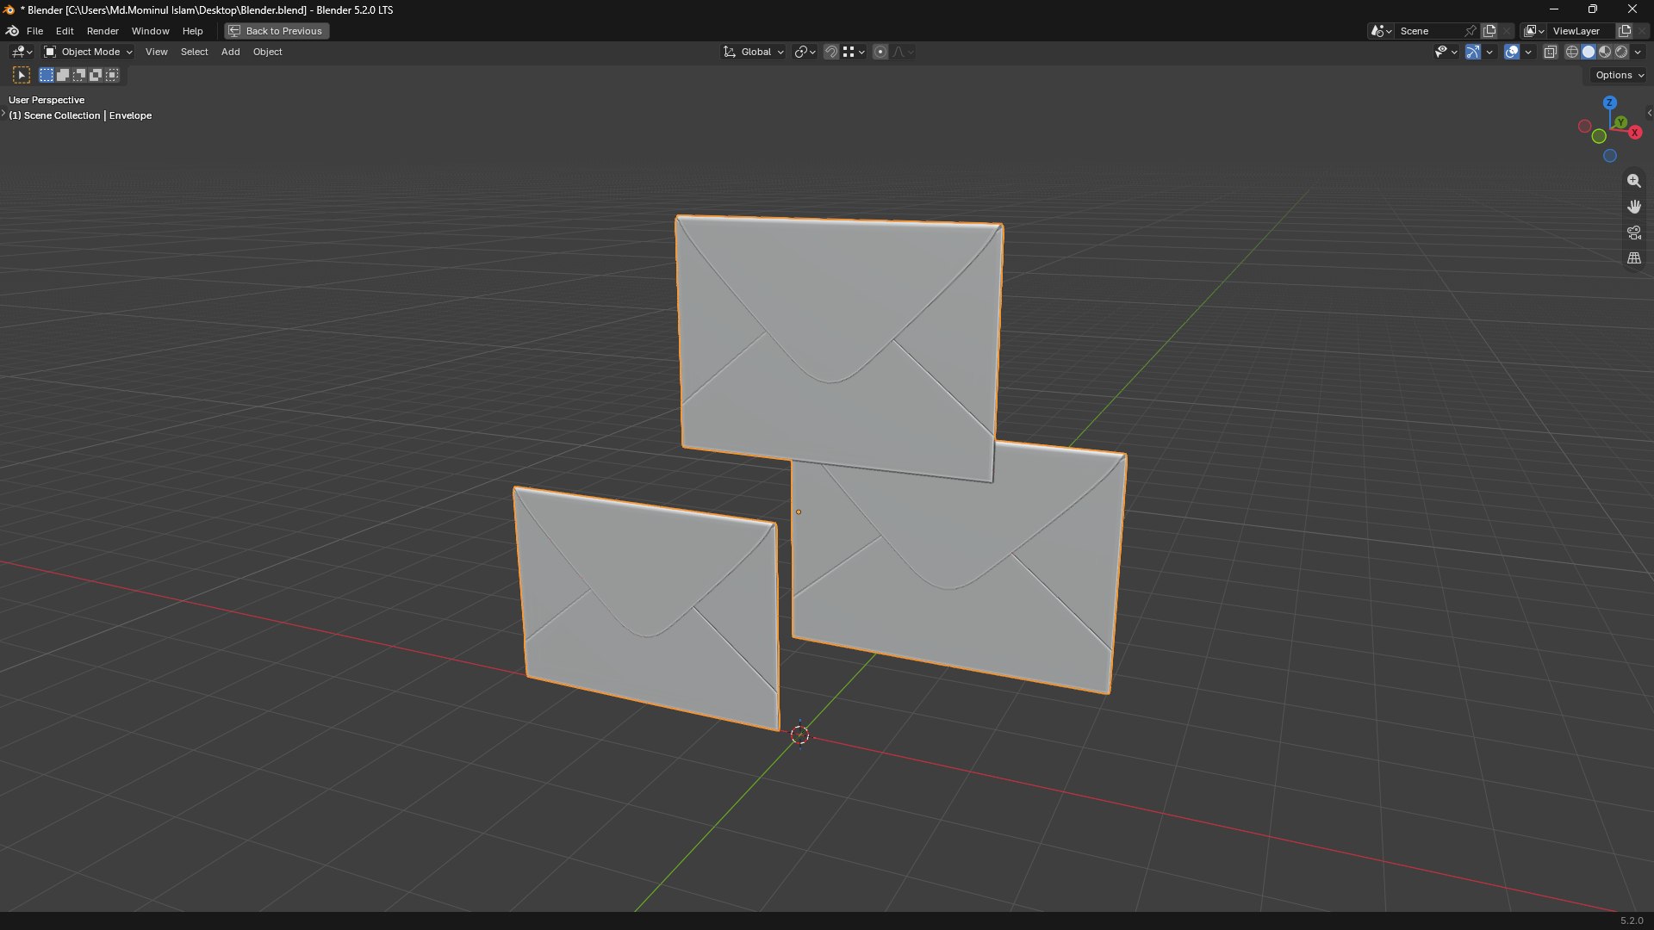Click the Scene name field

[1429, 31]
